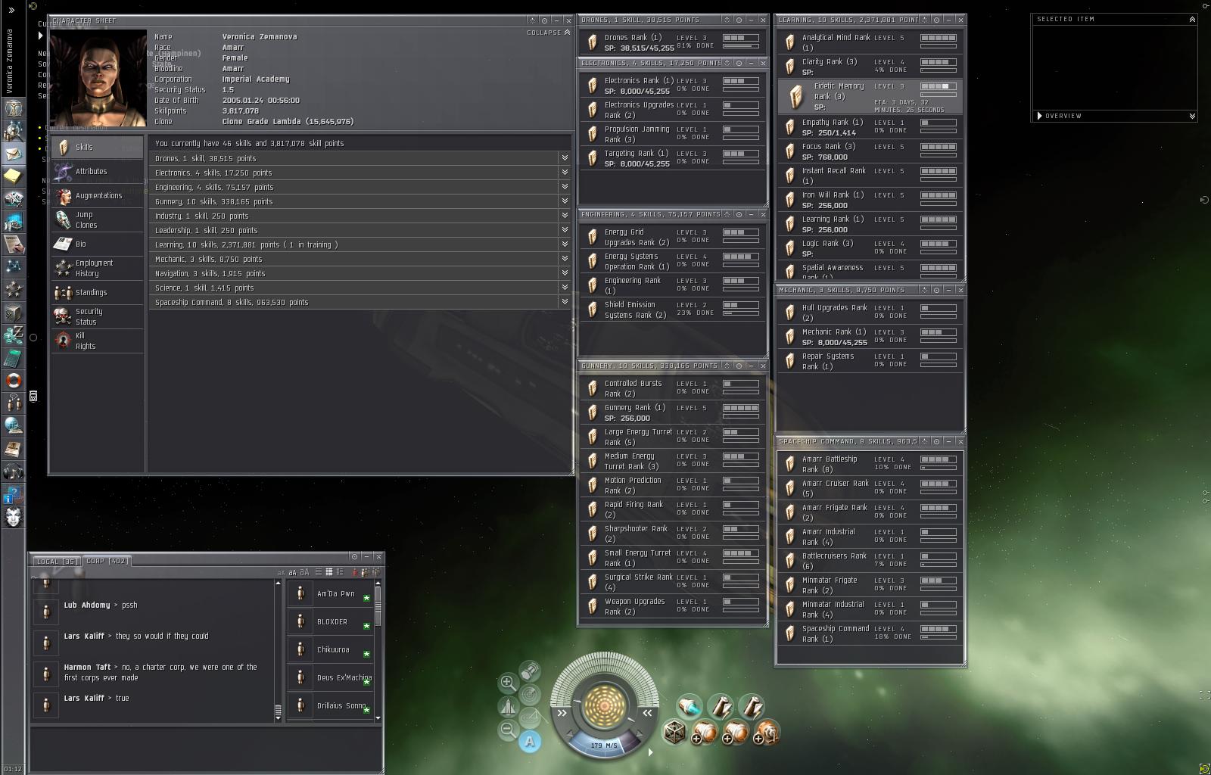Image resolution: width=1211 pixels, height=775 pixels.
Task: Open the Kill Rights section
Action: (98, 341)
